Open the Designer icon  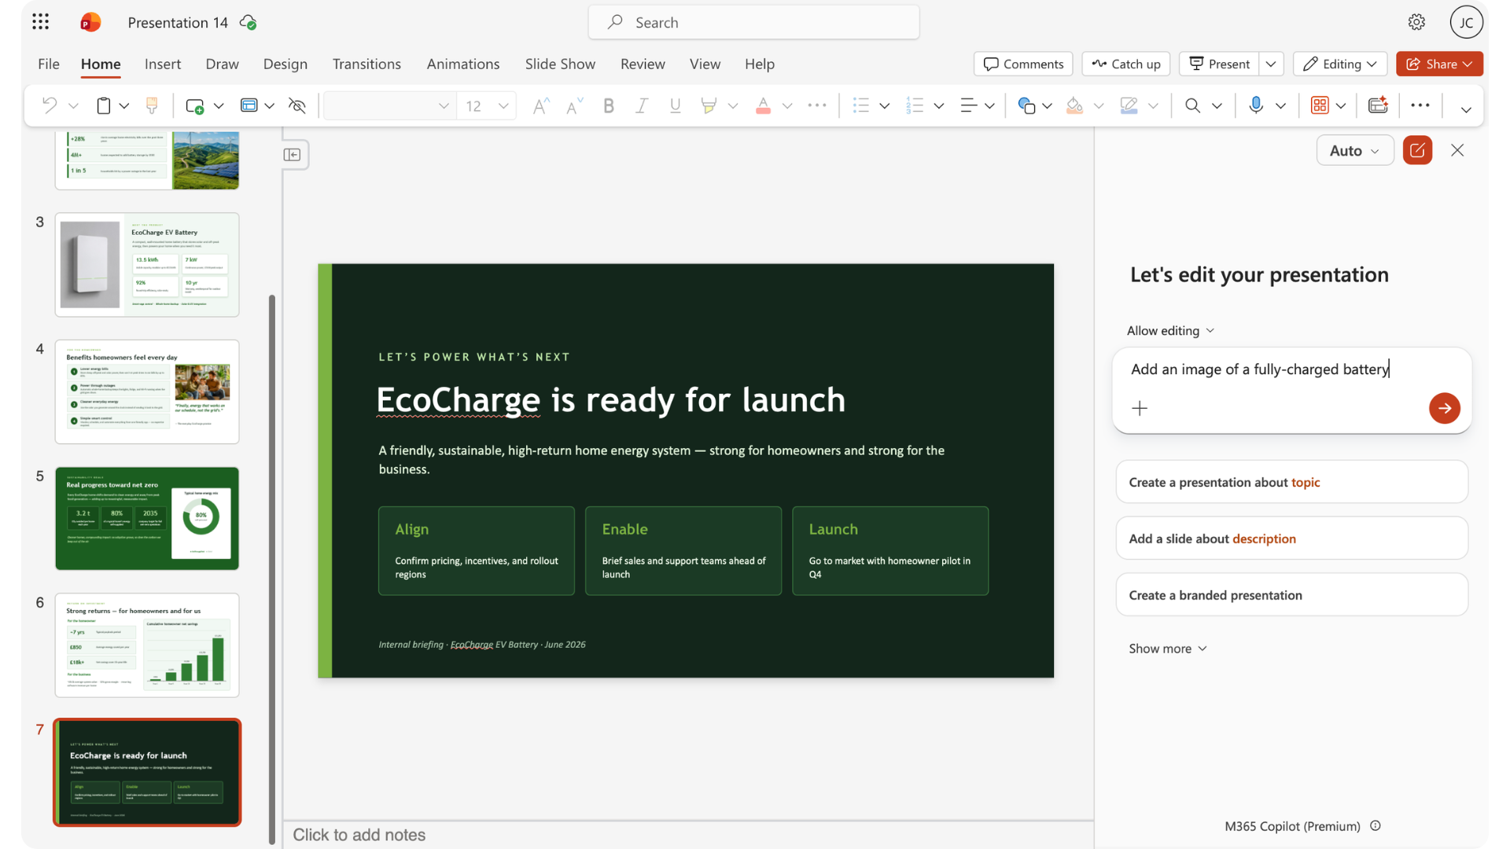1378,105
